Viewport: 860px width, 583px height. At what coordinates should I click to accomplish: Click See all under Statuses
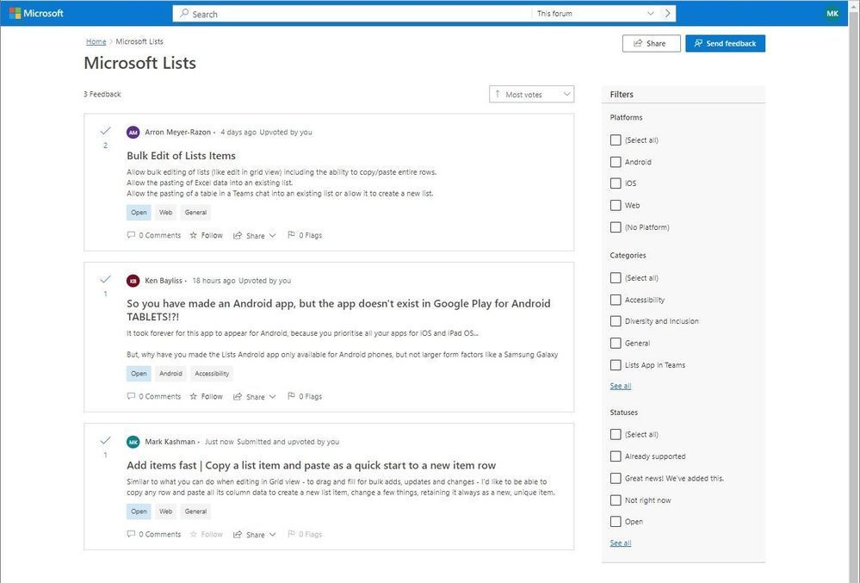tap(621, 543)
